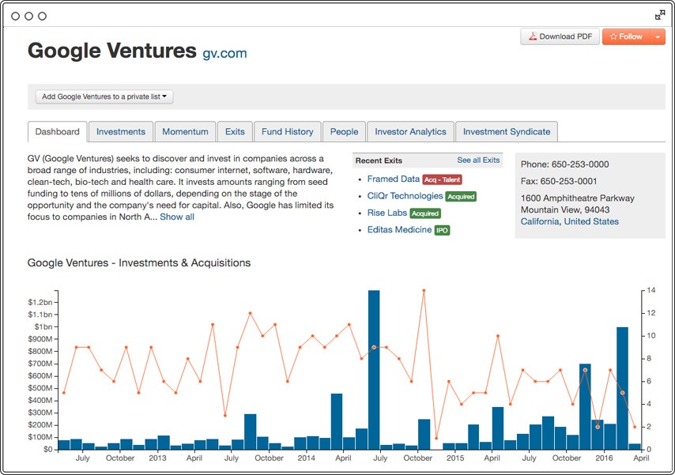This screenshot has height=475, width=675.
Task: Click the Phone: 650-253-0000 text
Action: [x=564, y=164]
